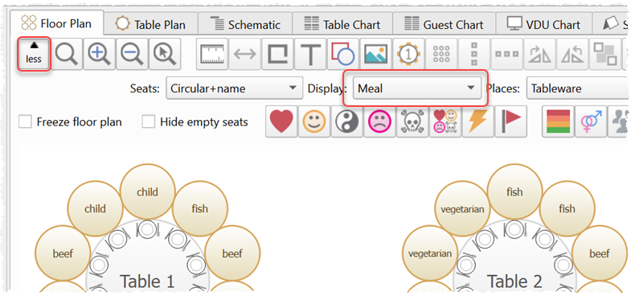Collapse toolbar with the less button
Viewport: 631px width, 296px height.
click(34, 54)
